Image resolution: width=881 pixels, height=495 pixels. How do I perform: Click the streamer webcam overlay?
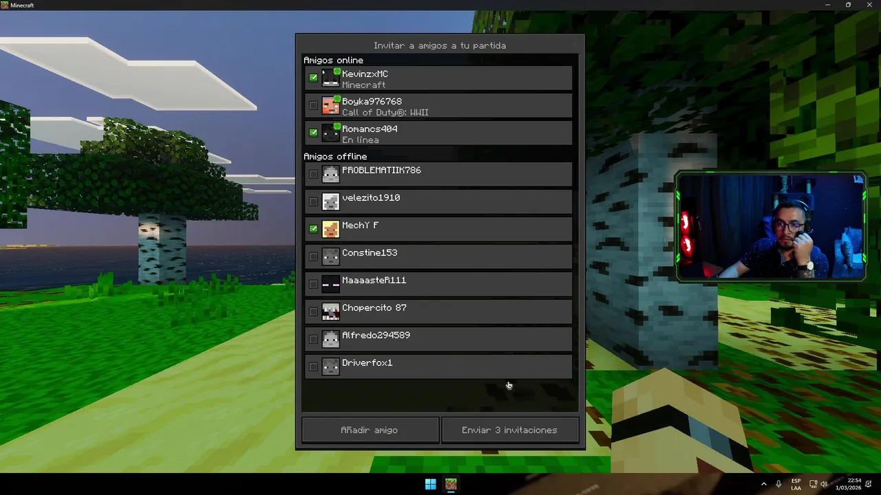point(770,226)
